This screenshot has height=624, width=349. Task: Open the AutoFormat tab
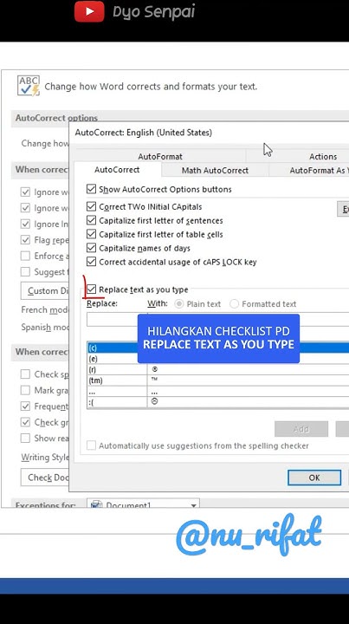pyautogui.click(x=160, y=156)
